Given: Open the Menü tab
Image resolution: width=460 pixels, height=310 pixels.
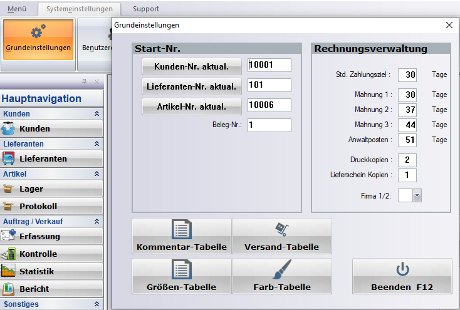Looking at the screenshot, I should click(x=16, y=9).
